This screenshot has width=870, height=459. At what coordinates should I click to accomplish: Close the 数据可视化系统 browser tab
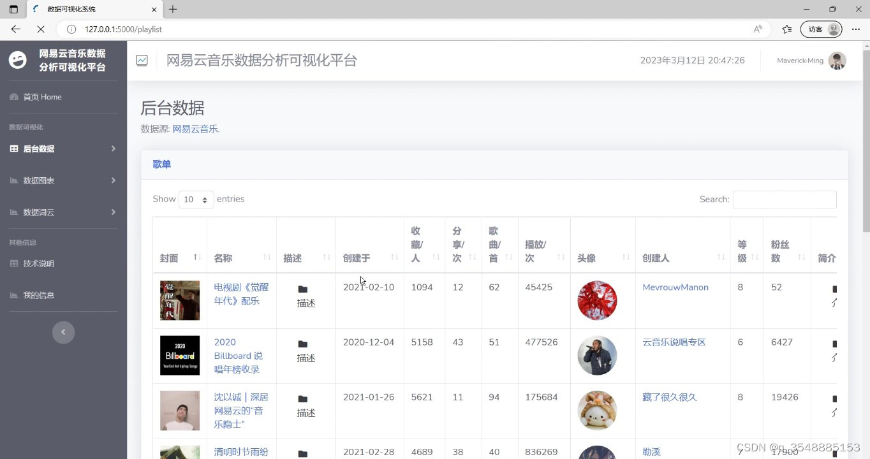pyautogui.click(x=154, y=10)
